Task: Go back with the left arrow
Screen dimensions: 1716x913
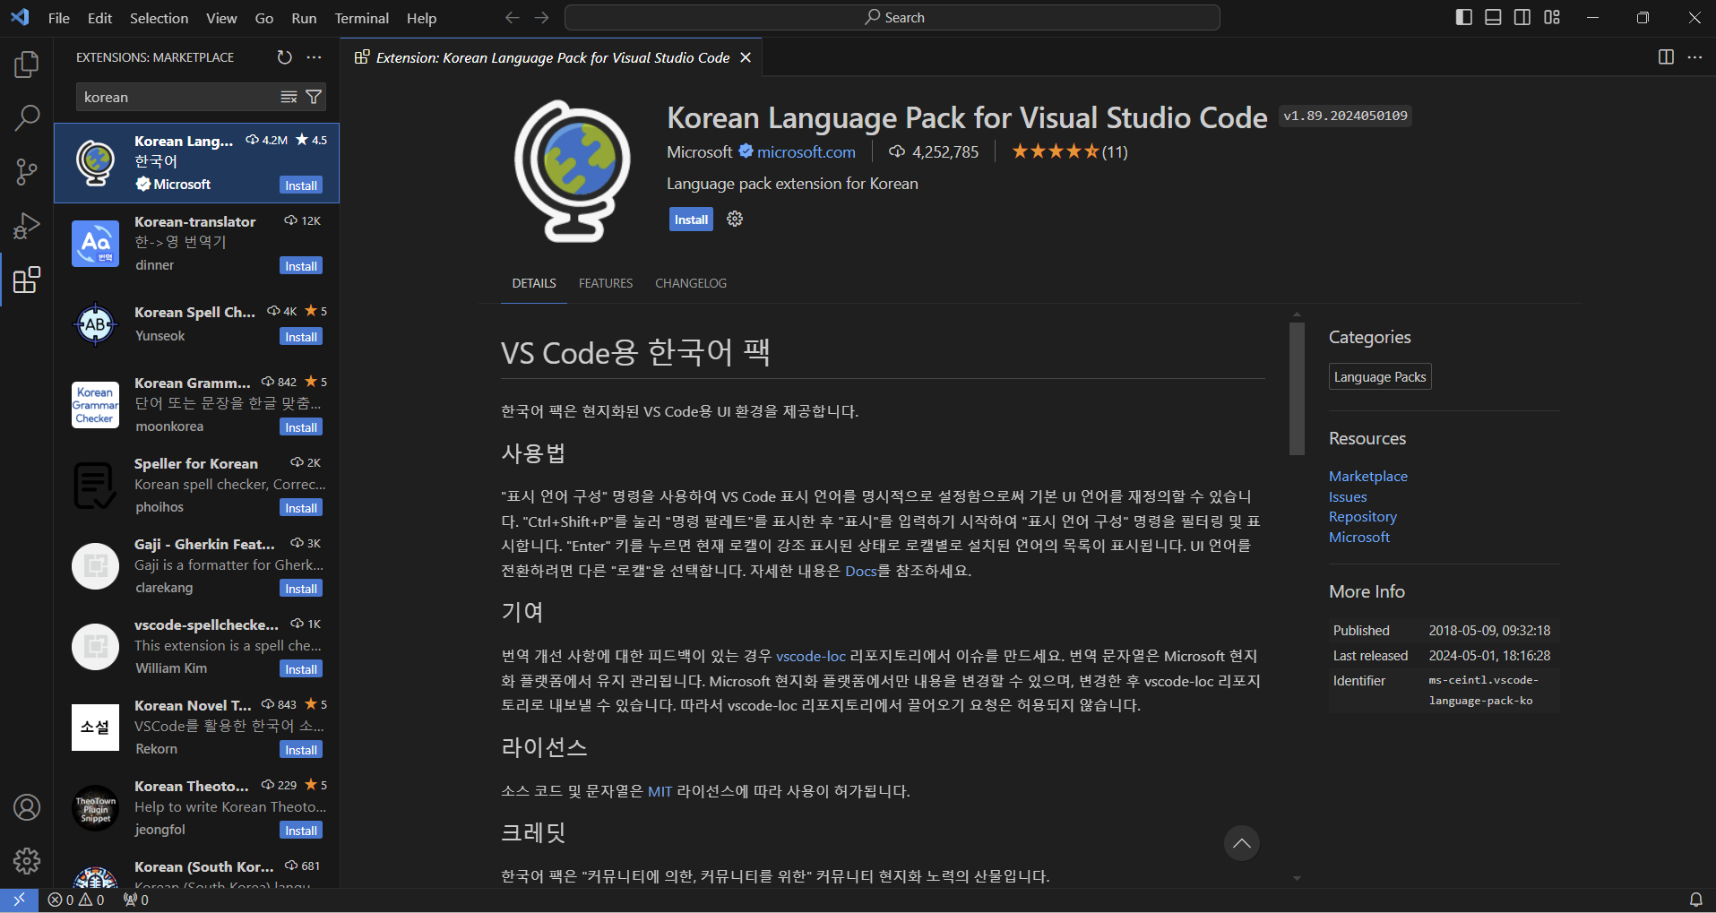Action: 513,17
